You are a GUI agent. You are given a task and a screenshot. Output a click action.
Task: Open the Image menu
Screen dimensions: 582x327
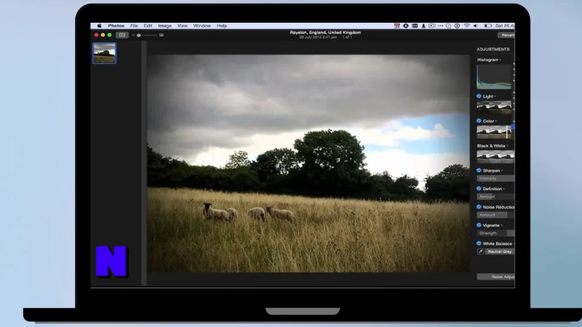tap(165, 26)
